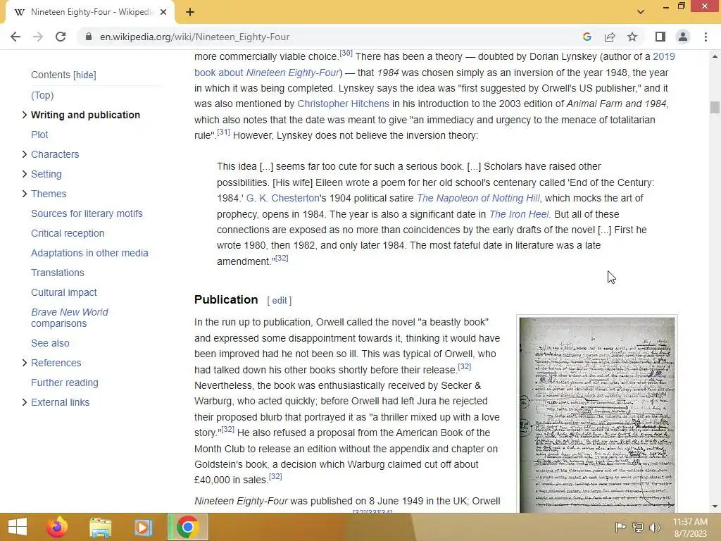This screenshot has width=721, height=541.
Task: Open the 2019 book about Nineteen Eighty-Four link
Action: 434,65
